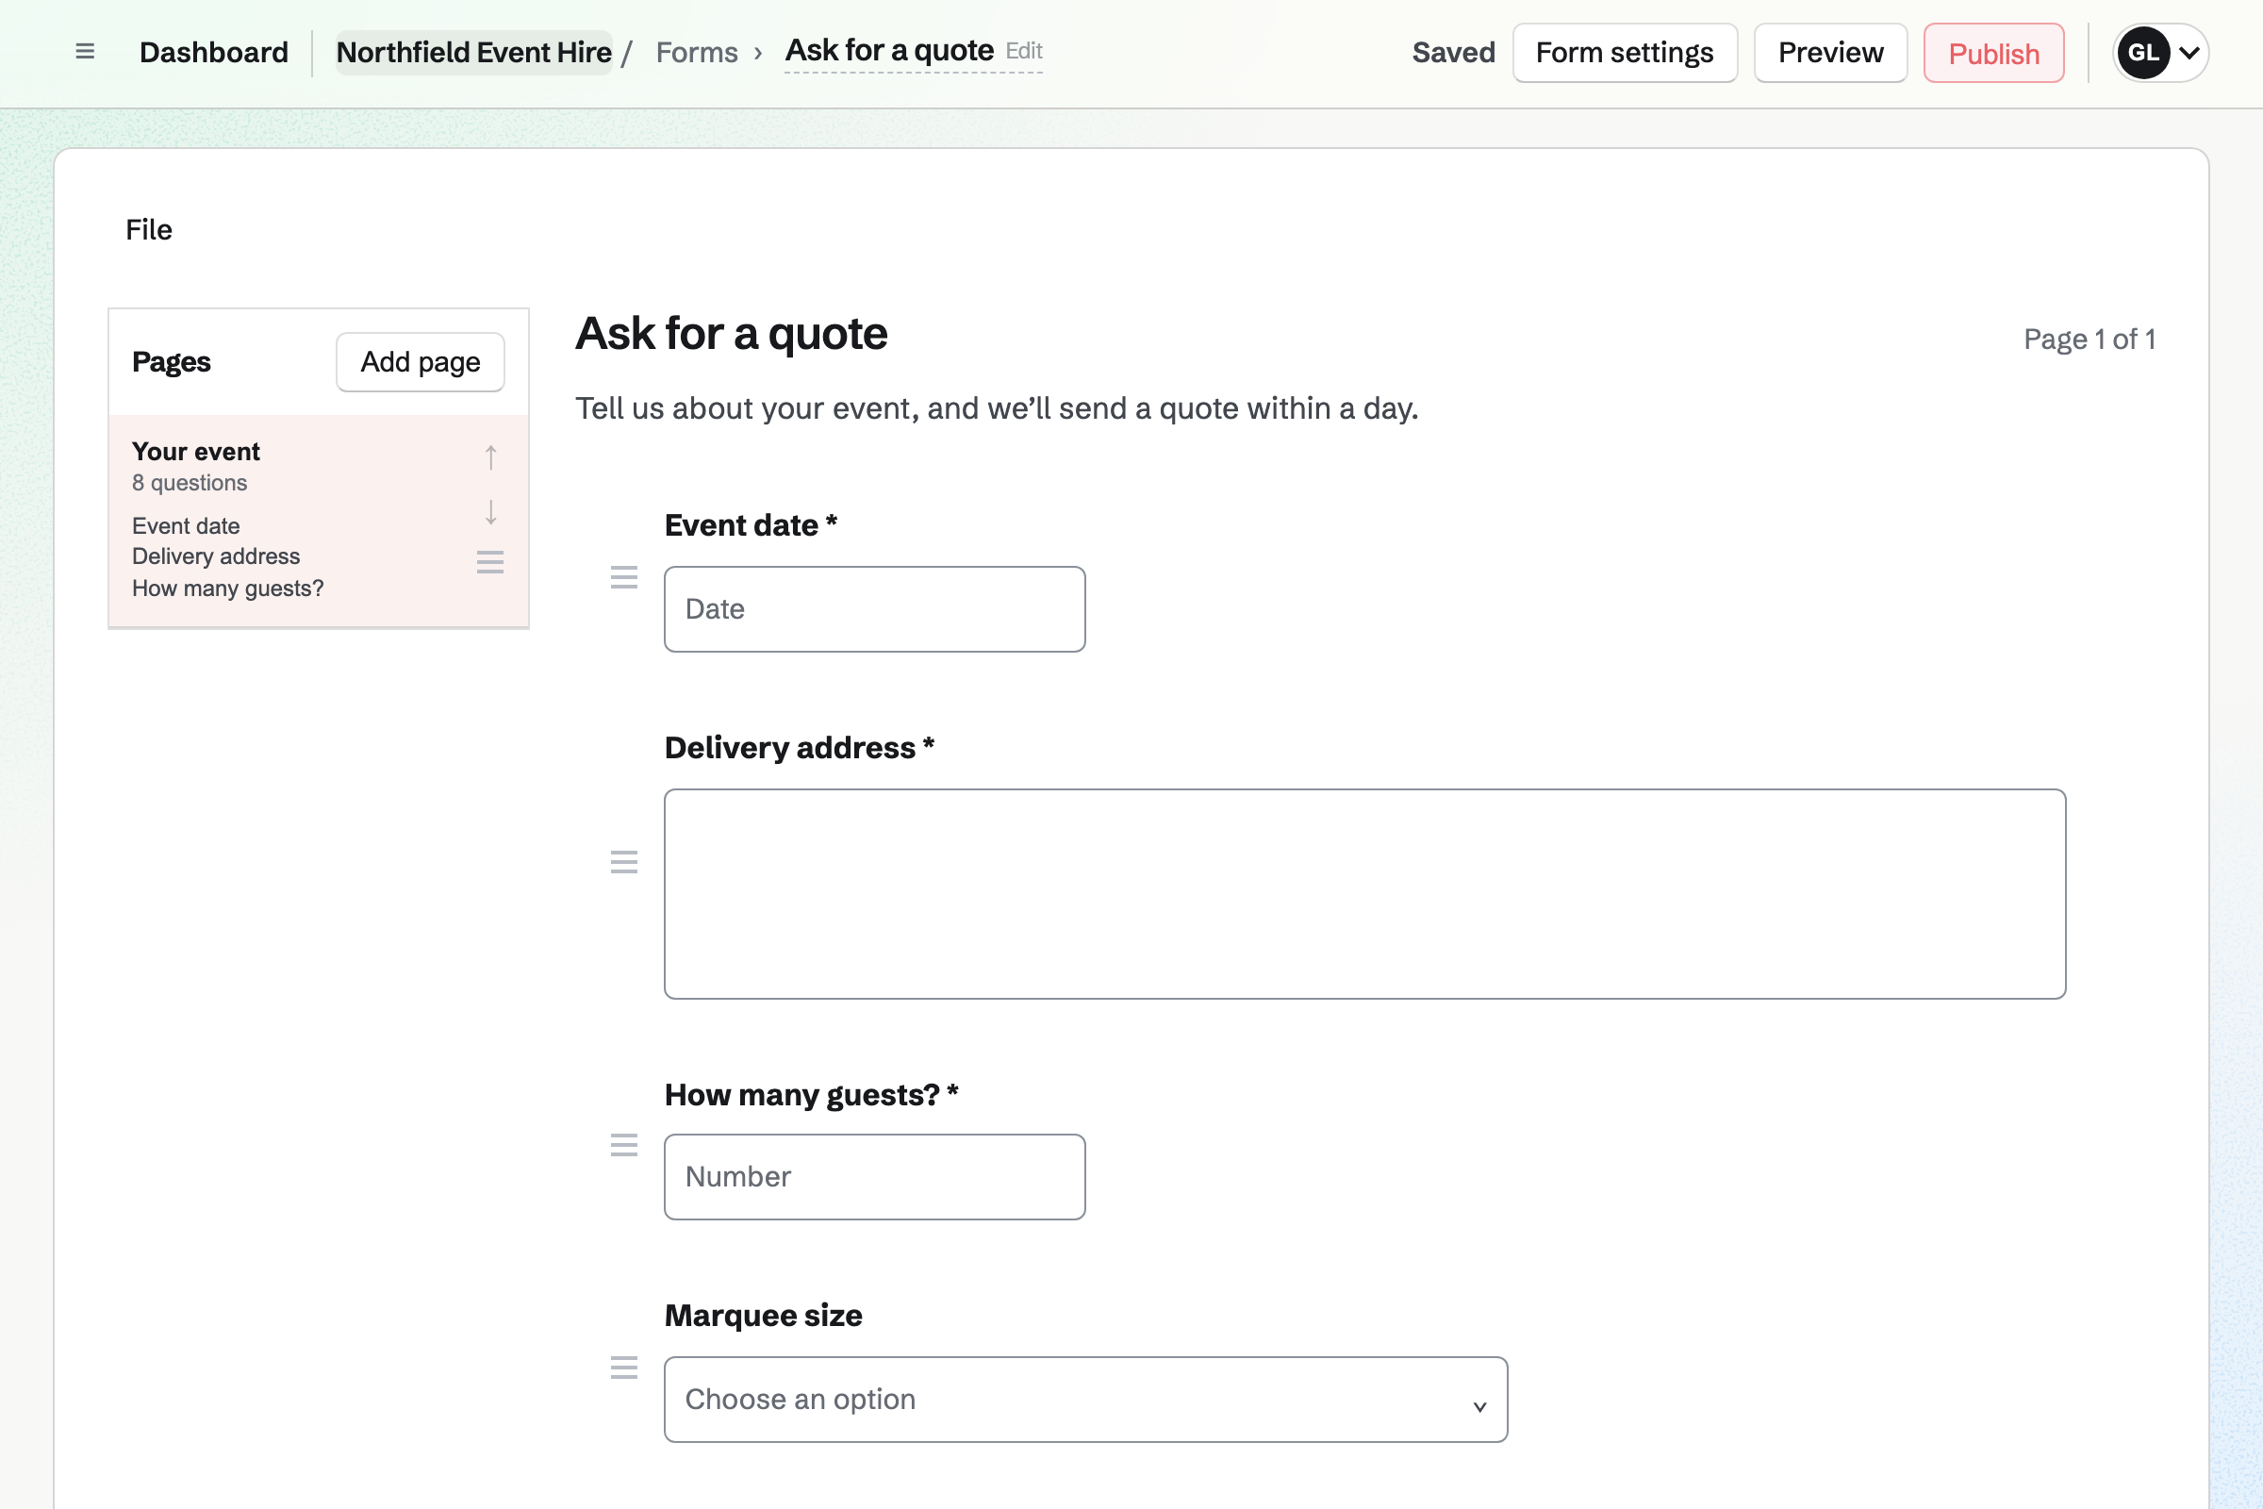Select 'Event date' in the page outline

pos(186,525)
